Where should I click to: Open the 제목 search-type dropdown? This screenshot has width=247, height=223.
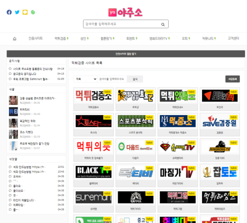click(86, 79)
